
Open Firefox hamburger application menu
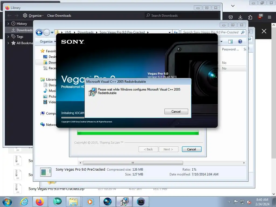pyautogui.click(x=270, y=17)
